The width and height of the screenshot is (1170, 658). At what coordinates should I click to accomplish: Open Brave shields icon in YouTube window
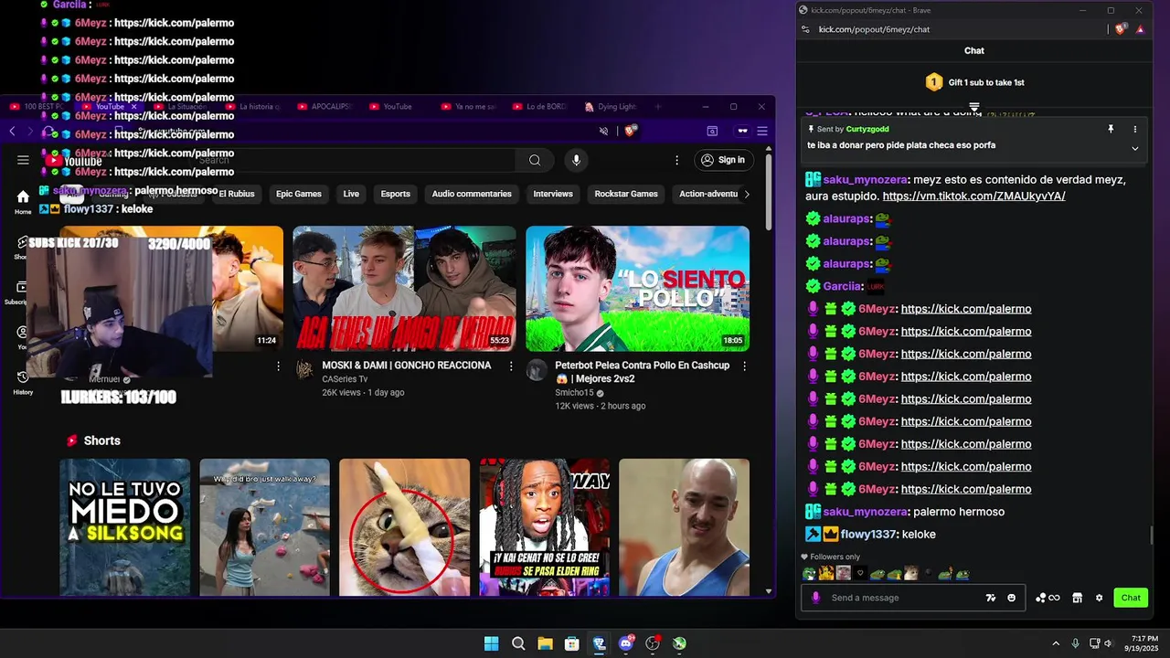[x=630, y=132]
